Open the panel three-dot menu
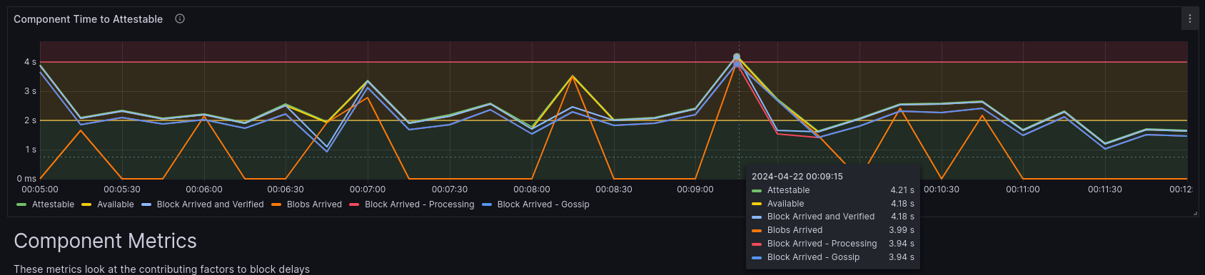This screenshot has width=1205, height=275. 1189,19
